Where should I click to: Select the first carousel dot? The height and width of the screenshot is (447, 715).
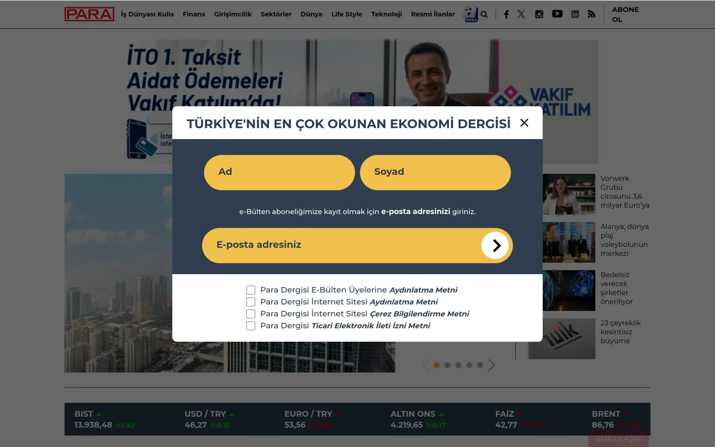[x=436, y=365]
